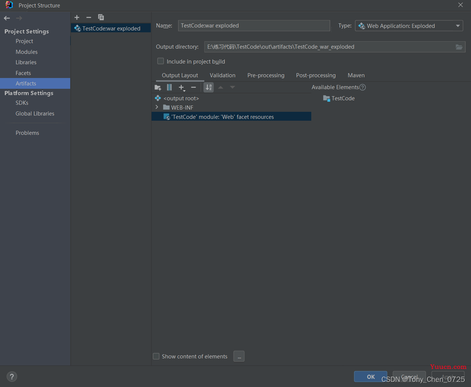
Task: Create archive in output layout toolbar
Action: 169,87
